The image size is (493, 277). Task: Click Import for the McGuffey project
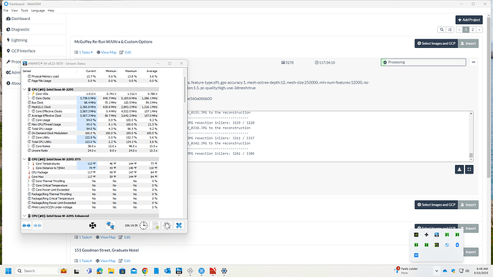pos(468,44)
